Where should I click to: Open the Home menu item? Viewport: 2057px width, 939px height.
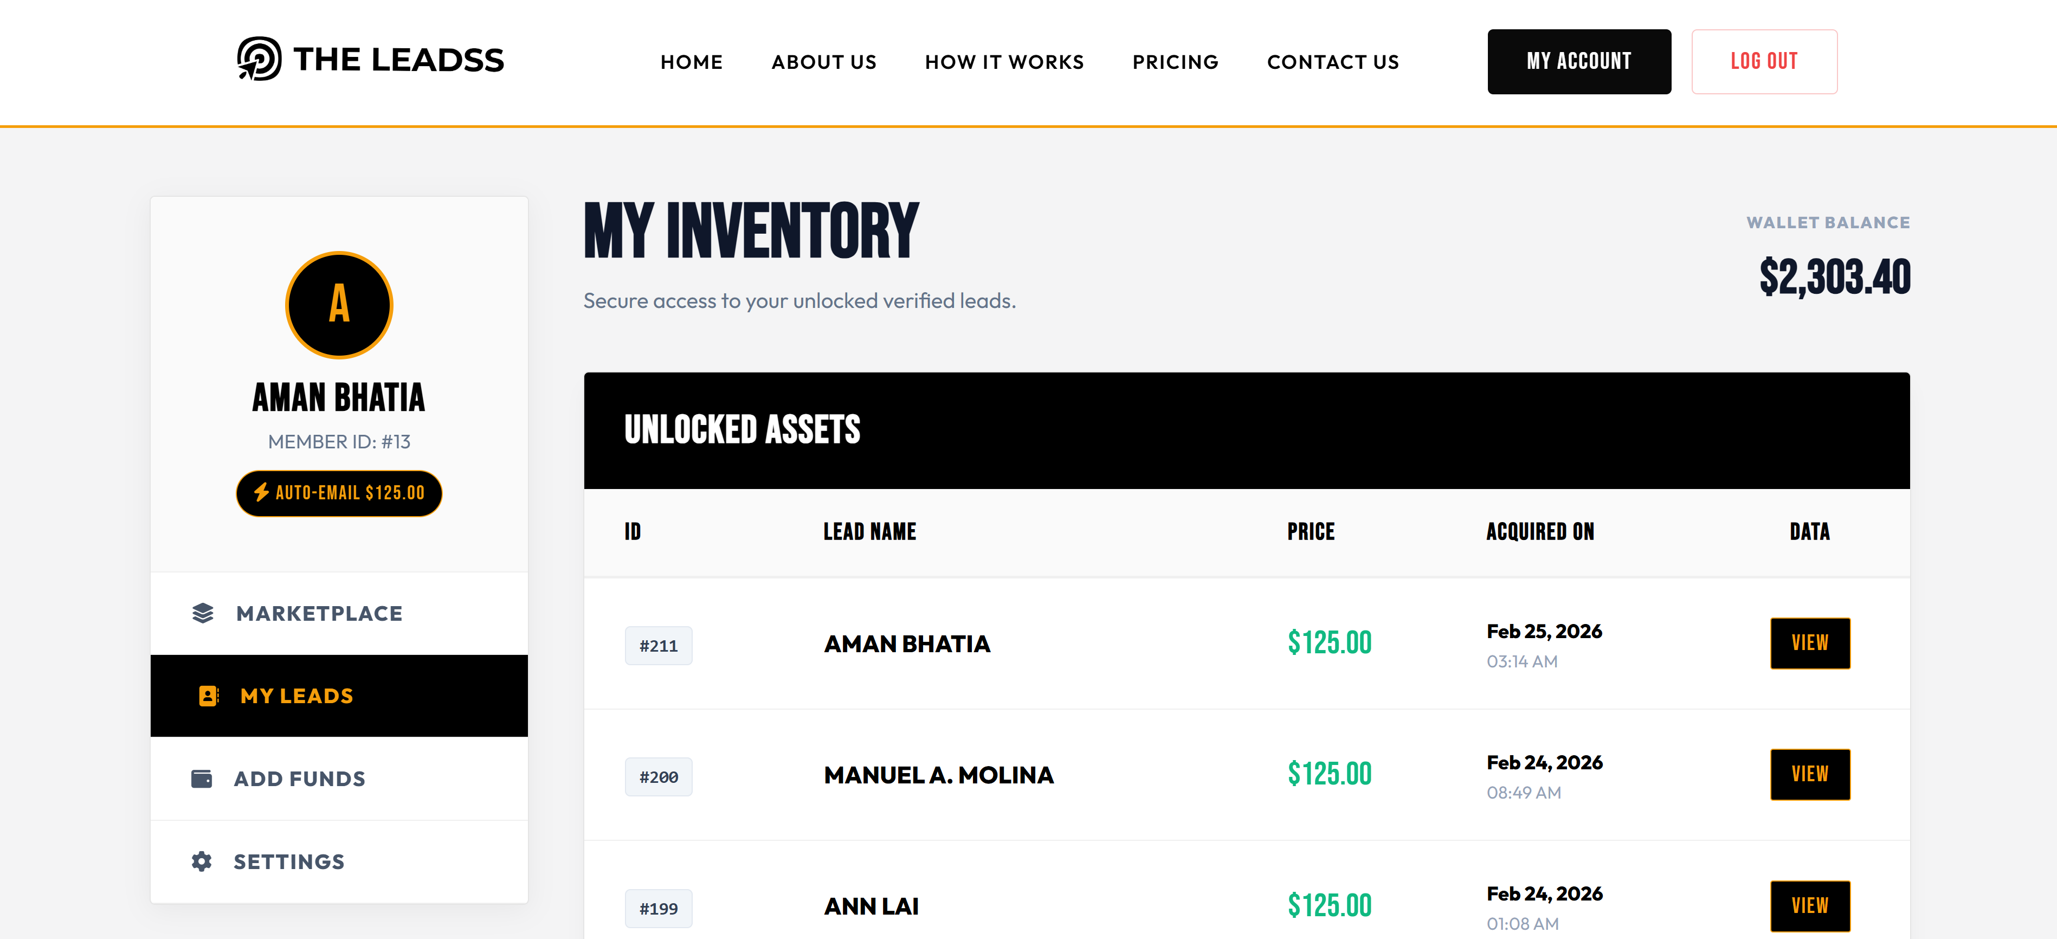click(691, 62)
